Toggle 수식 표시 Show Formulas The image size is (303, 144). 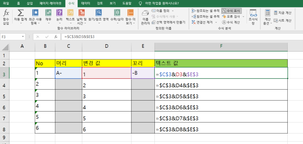point(231,11)
